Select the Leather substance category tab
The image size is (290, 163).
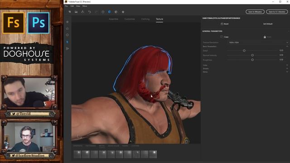click(x=135, y=146)
